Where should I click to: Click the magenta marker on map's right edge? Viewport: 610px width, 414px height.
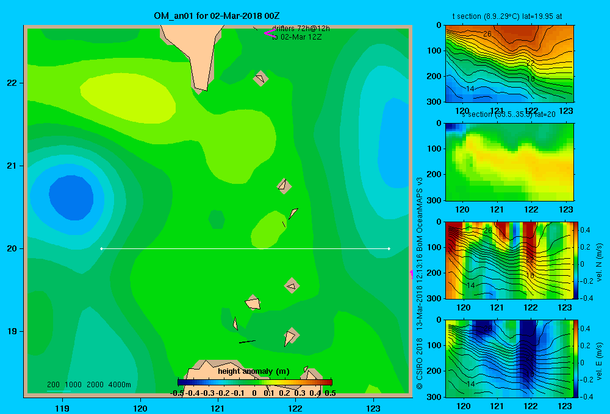411,274
